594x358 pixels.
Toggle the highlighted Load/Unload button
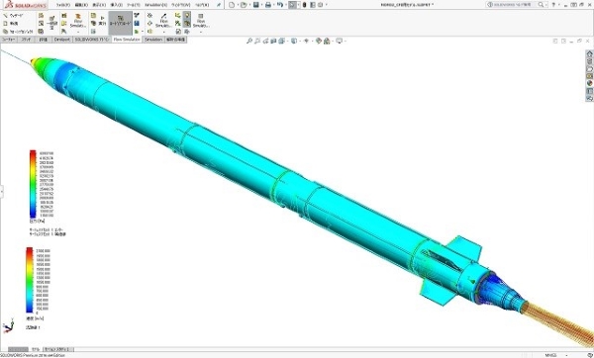coord(120,23)
